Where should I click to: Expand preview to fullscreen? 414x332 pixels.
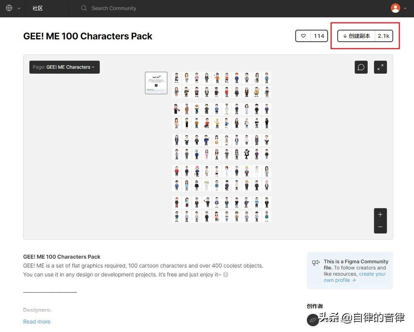(380, 67)
